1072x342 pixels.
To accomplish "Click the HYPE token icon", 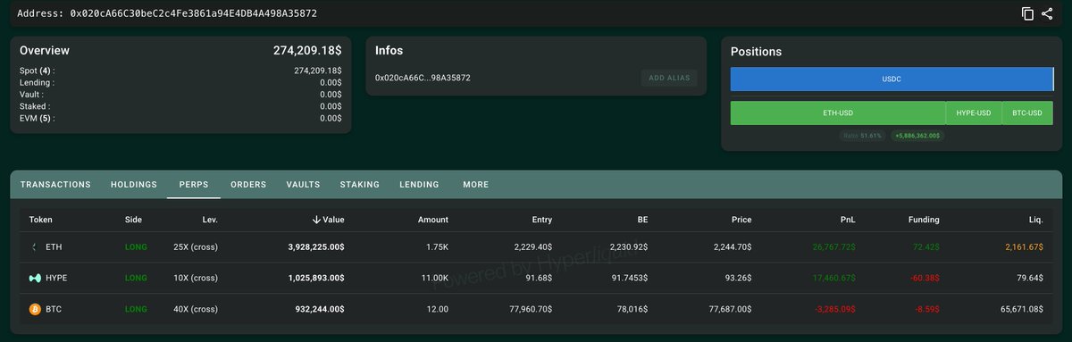I will 35,278.
